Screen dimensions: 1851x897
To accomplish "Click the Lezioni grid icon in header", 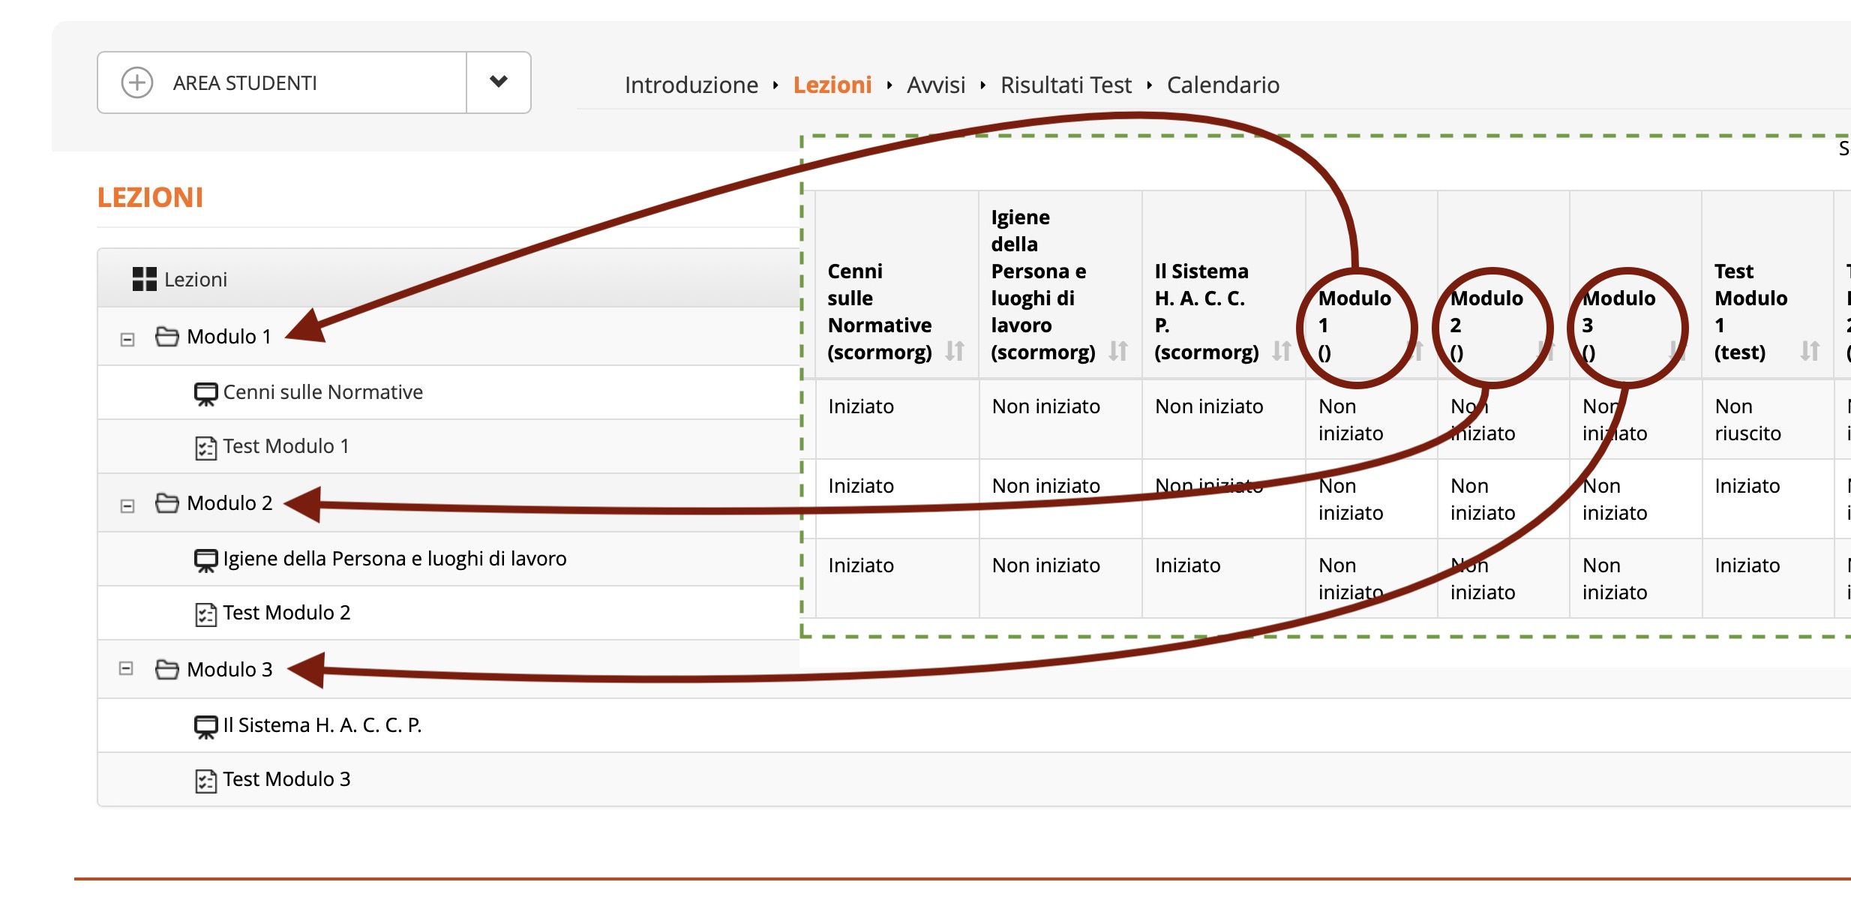I will click(x=144, y=279).
